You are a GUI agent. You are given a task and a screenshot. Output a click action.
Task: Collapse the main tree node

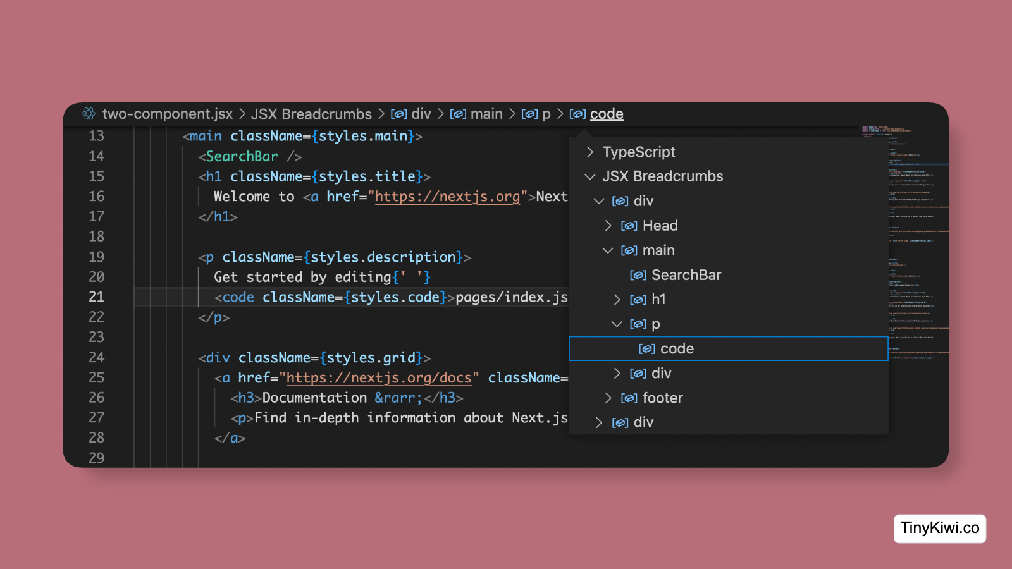(608, 250)
